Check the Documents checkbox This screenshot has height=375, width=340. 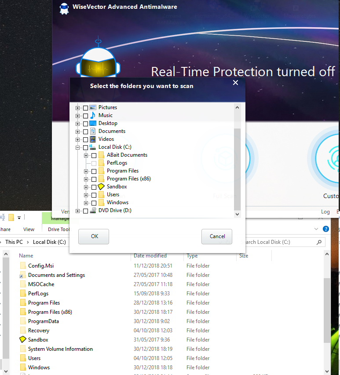(85, 132)
